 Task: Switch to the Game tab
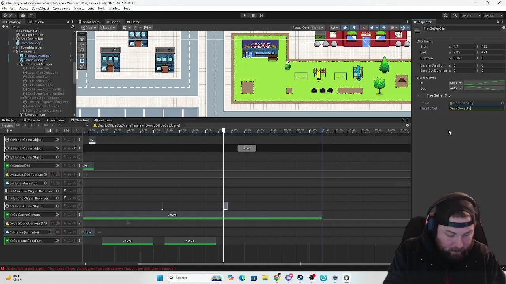134,22
